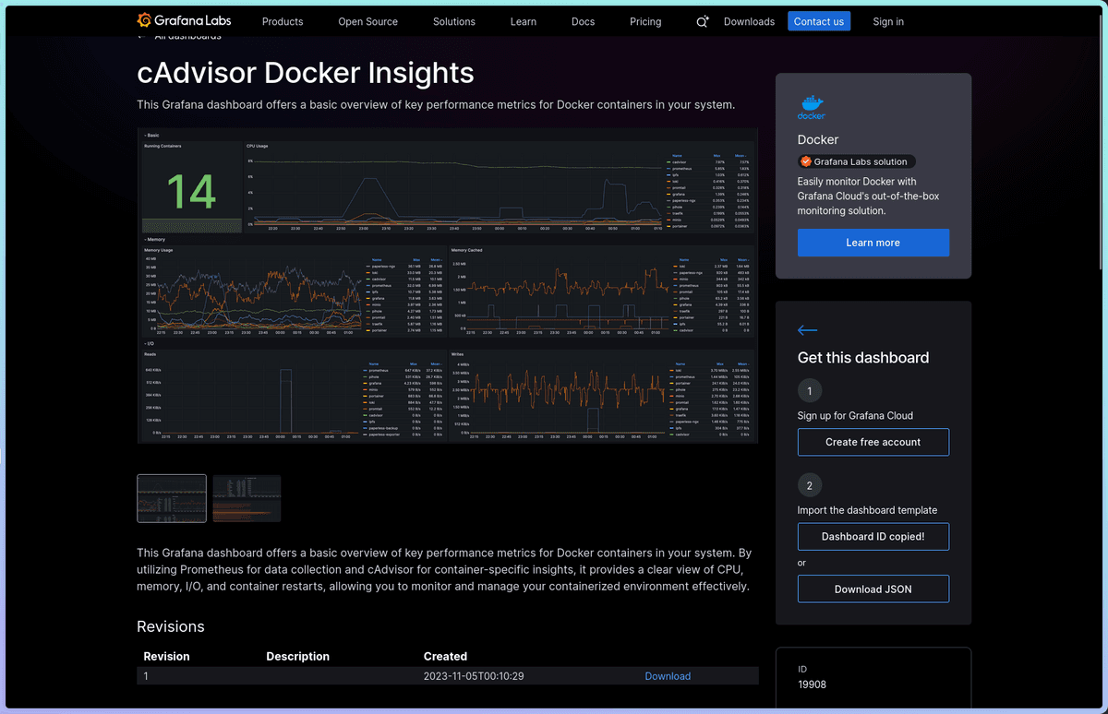Click the Grafana Labs solution badge
This screenshot has width=1108, height=714.
pyautogui.click(x=856, y=161)
